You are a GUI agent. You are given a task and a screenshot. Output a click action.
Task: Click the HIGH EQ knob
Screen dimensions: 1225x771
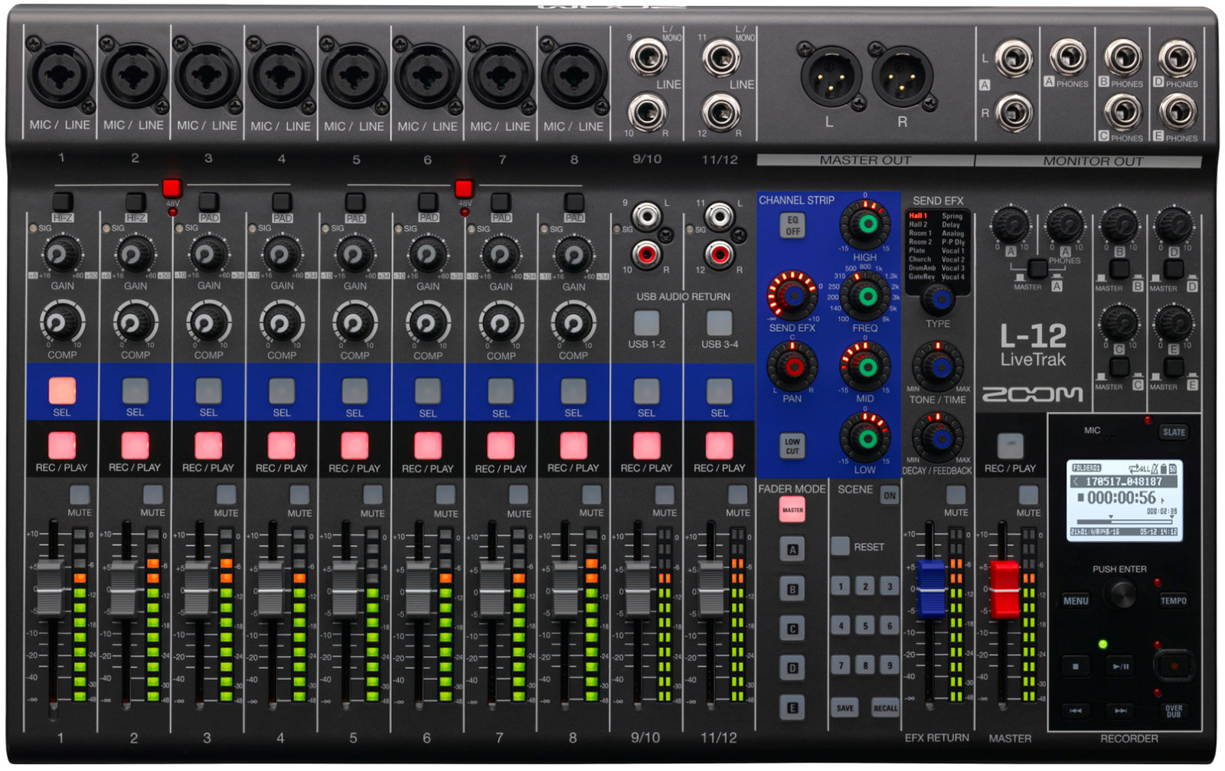coord(866,225)
